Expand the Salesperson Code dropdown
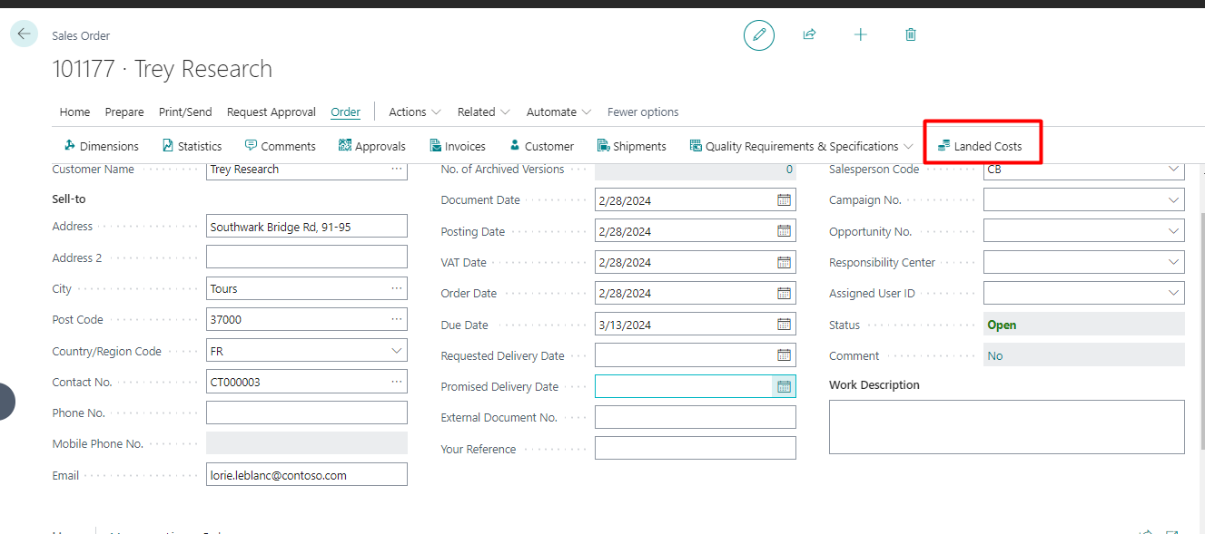The image size is (1205, 534). tap(1173, 170)
